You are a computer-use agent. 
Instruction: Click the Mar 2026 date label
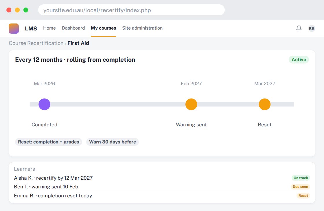[45, 83]
